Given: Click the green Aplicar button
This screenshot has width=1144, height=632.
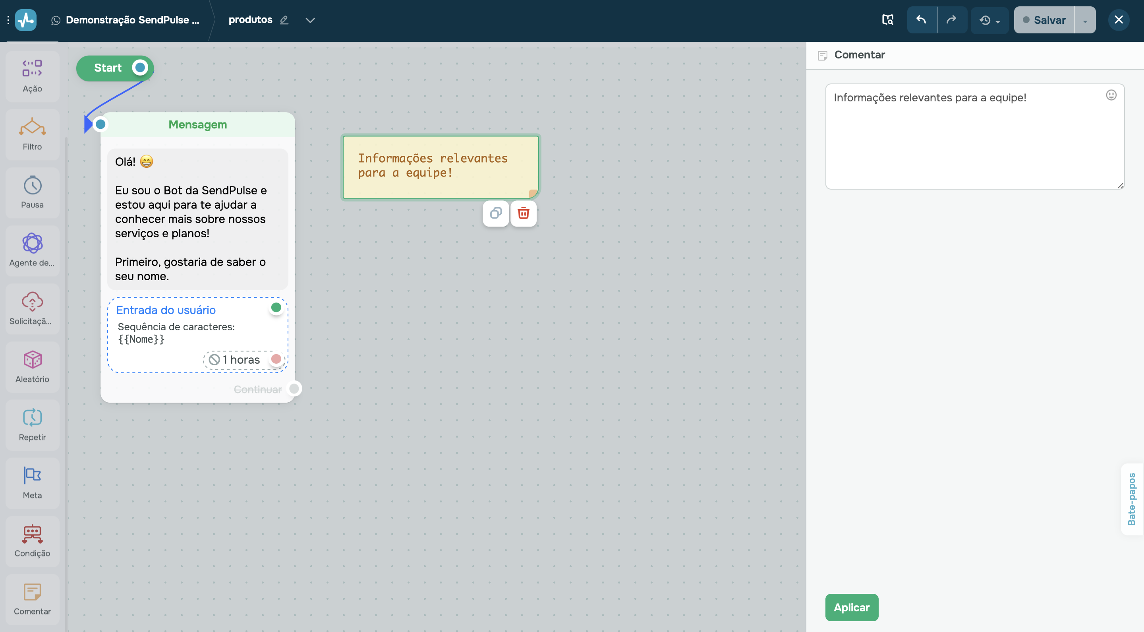Looking at the screenshot, I should coord(851,608).
